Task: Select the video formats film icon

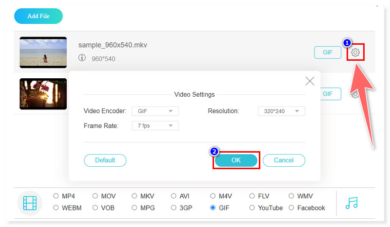Action: [x=30, y=202]
